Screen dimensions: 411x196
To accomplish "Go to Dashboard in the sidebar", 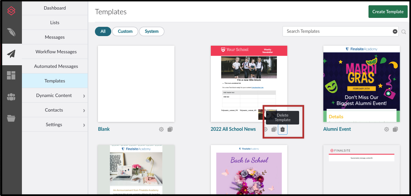I will click(55, 8).
